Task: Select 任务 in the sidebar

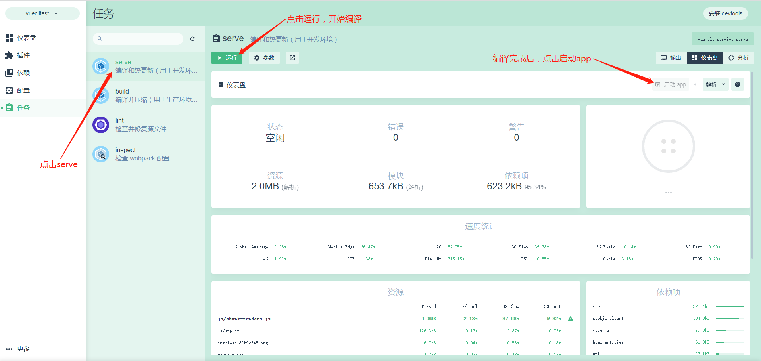Action: coord(43,108)
